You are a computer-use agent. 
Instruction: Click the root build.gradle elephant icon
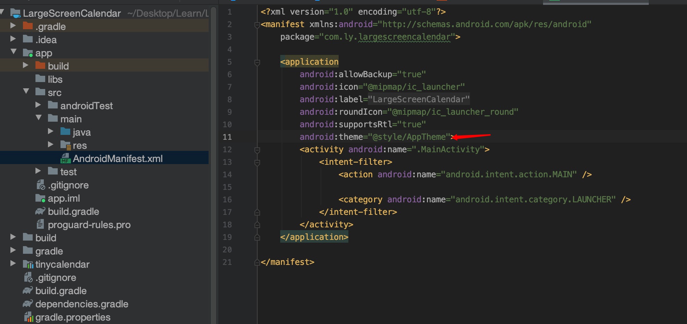point(28,290)
